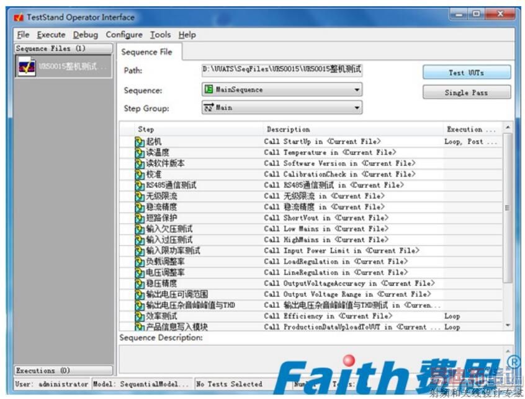Select 'Call LoadRegulation in <Current File>' cell
The image size is (525, 399).
336,261
